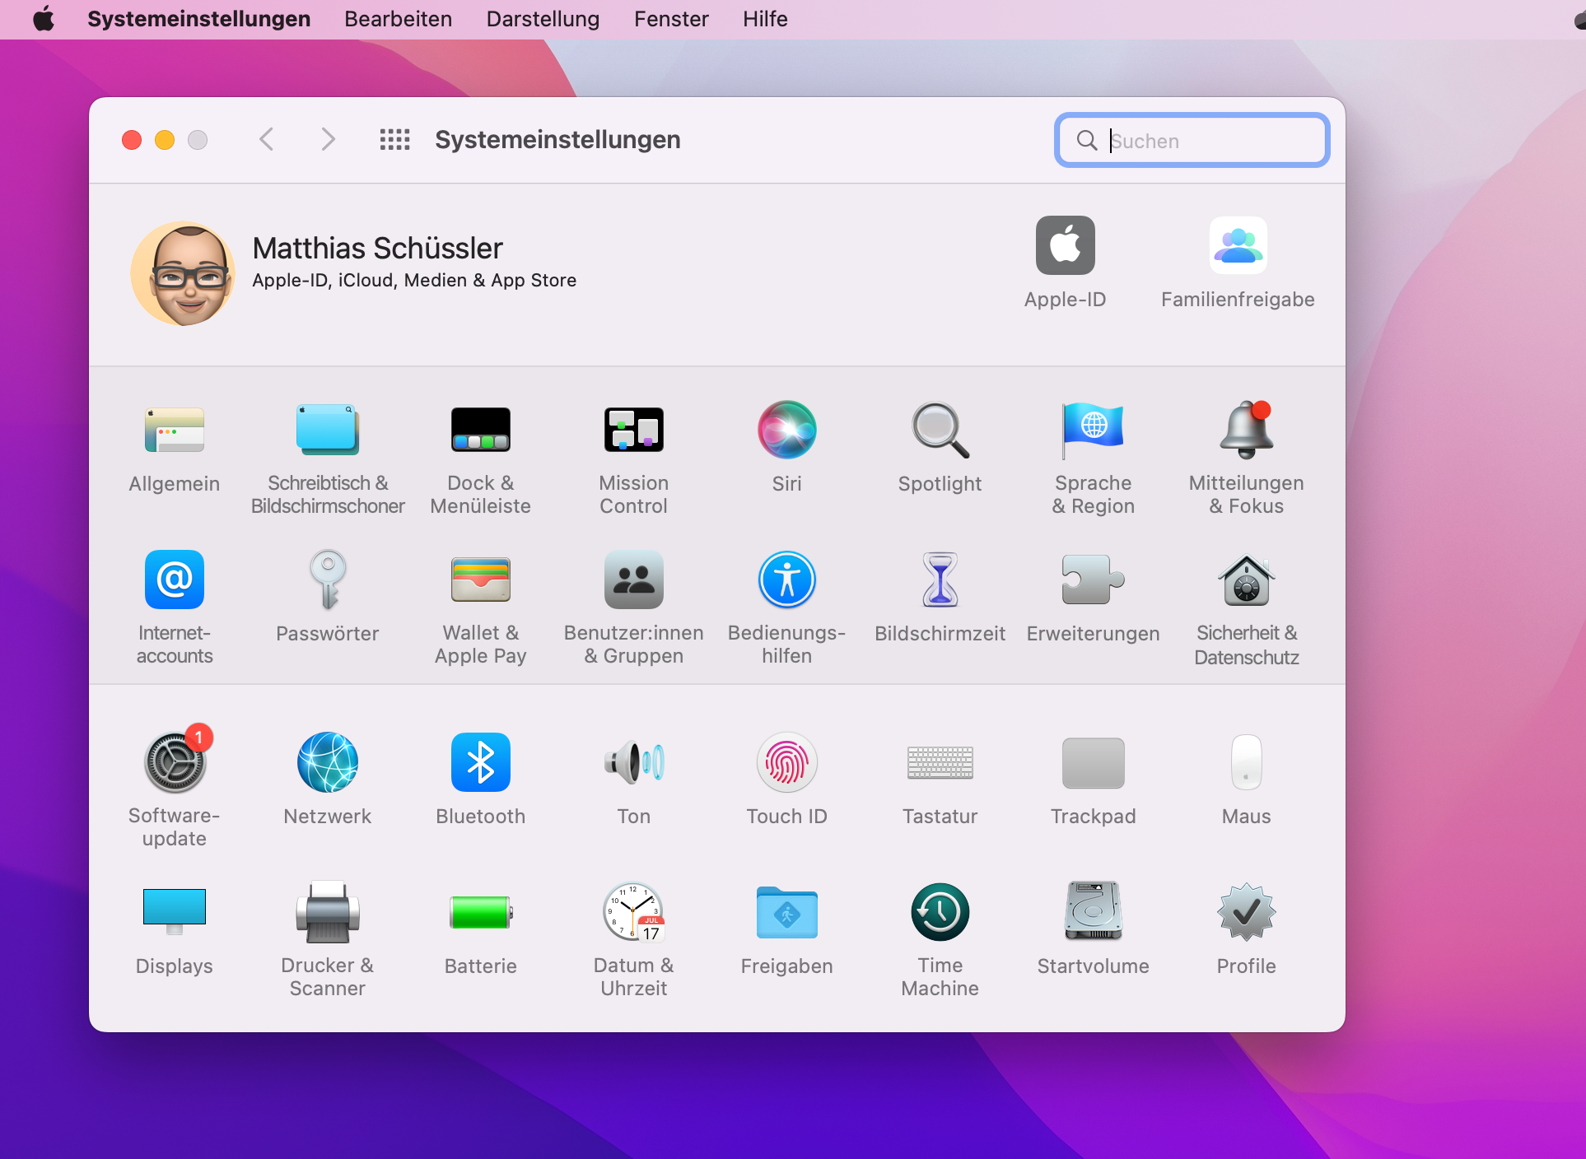Open Trackpad preferences
Screen dimensions: 1586x1159
point(1094,762)
